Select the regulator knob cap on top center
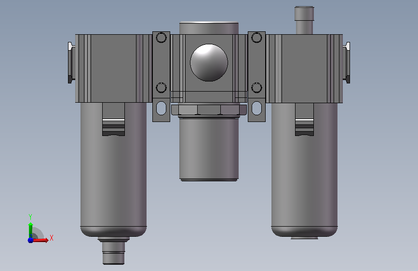 click(209, 28)
